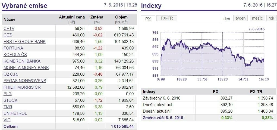
Task: Open the VIG stock link
Action: tap(7, 120)
